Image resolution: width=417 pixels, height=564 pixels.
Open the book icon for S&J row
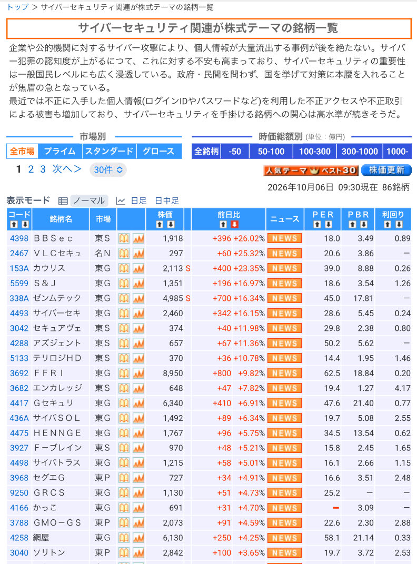pos(124,284)
